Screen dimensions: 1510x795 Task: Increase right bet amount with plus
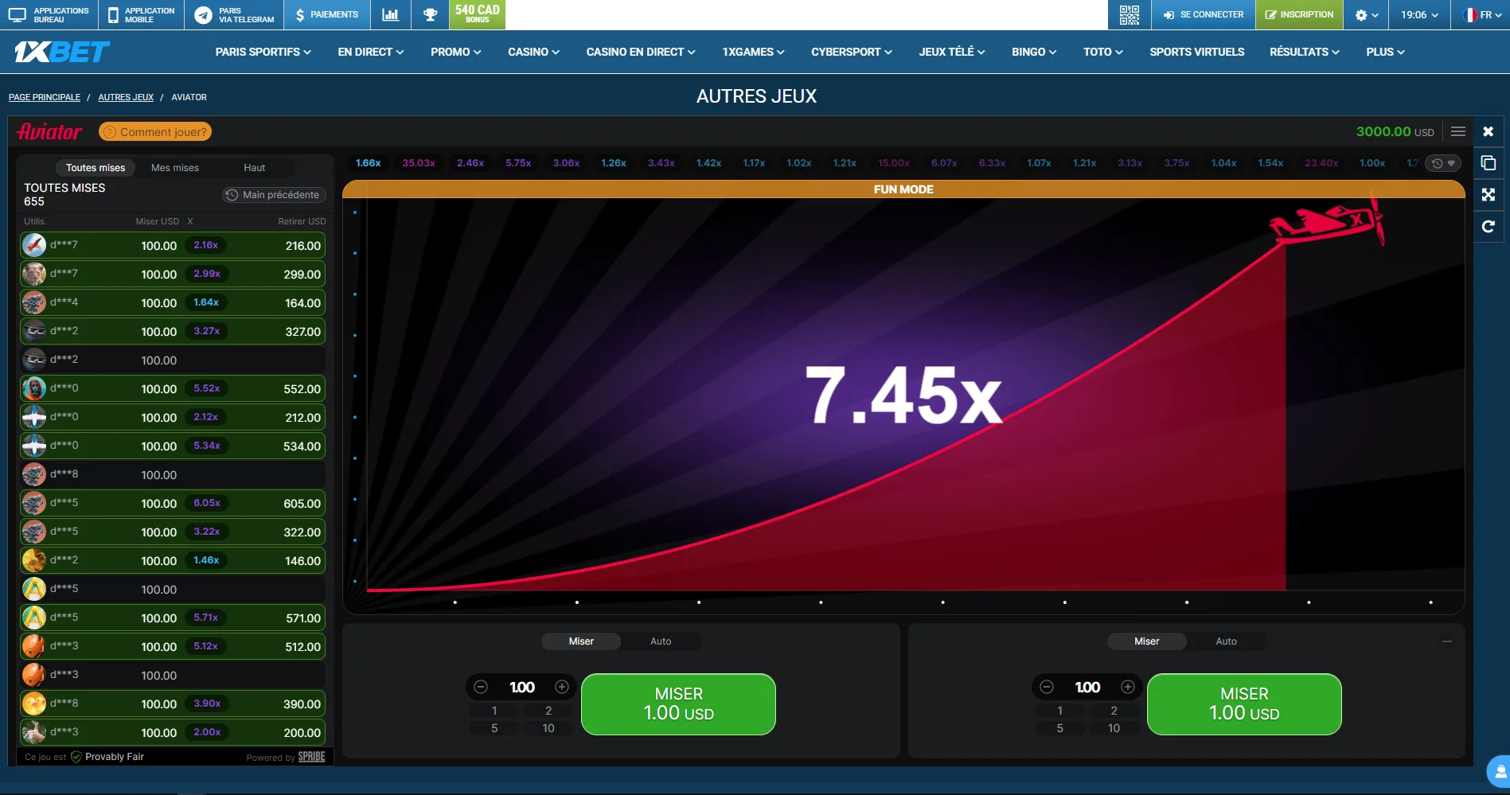(1128, 687)
